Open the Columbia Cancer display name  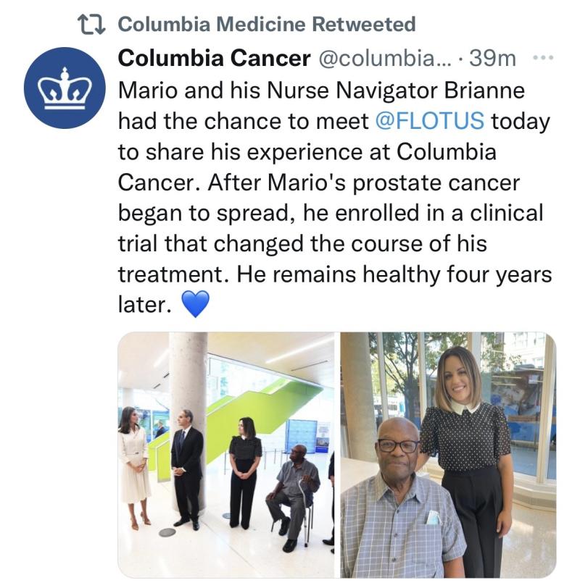(215, 58)
